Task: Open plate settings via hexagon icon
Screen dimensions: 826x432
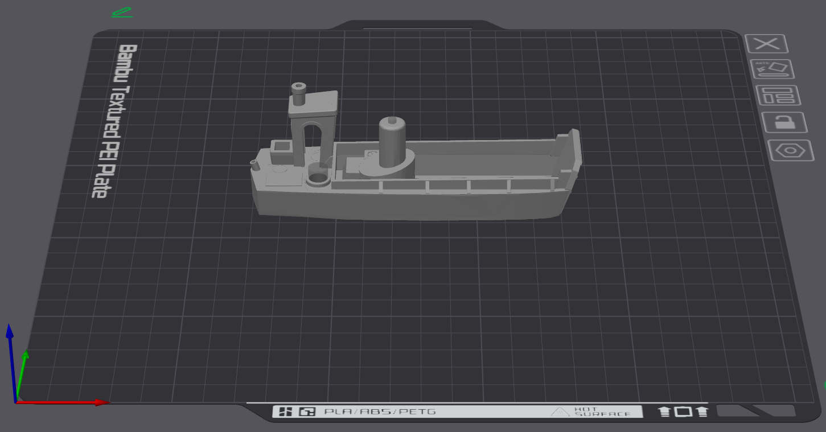Action: (791, 151)
